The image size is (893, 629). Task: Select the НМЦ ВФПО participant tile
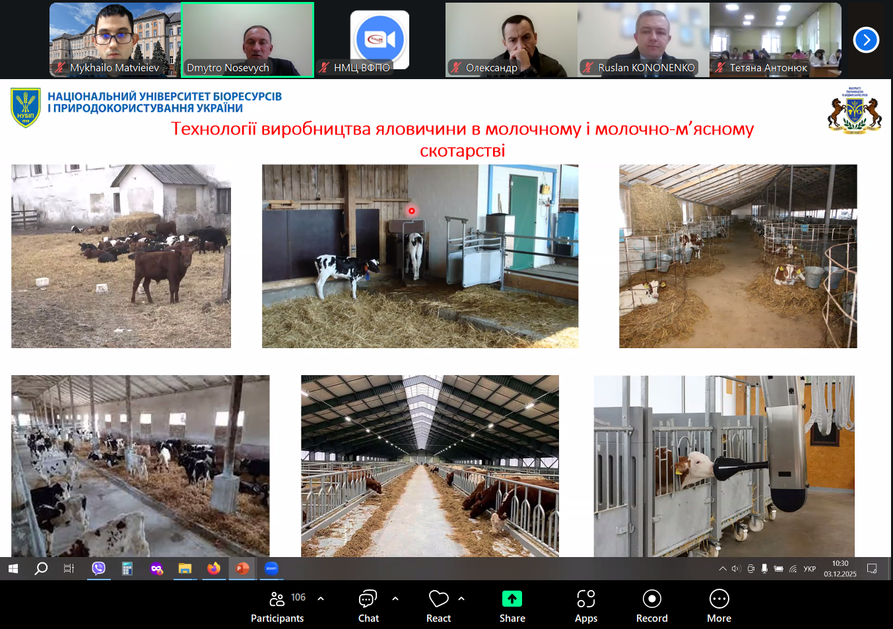click(380, 40)
